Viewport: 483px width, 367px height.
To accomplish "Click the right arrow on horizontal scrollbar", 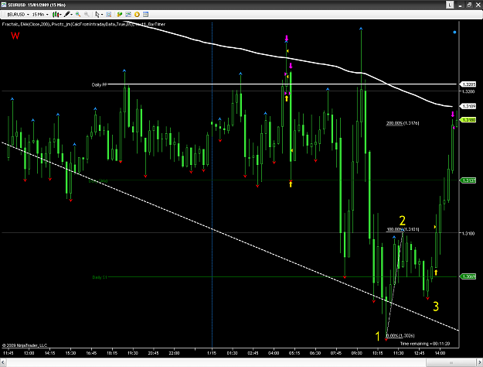I will coord(480,362).
